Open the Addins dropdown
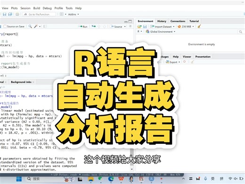 coord(73,14)
